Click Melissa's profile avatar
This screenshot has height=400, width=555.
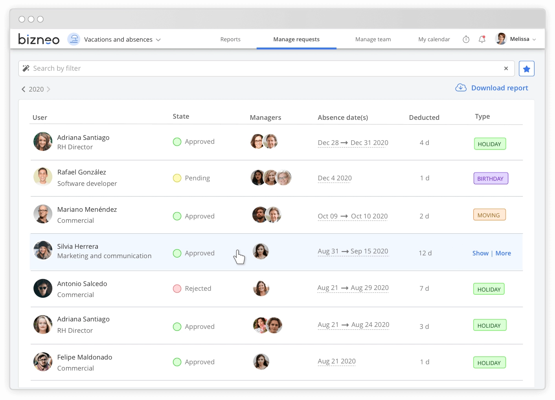[501, 39]
